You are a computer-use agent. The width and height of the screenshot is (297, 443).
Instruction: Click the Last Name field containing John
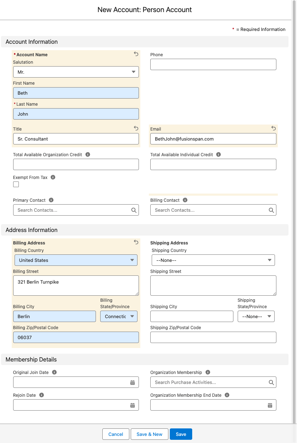pyautogui.click(x=76, y=114)
